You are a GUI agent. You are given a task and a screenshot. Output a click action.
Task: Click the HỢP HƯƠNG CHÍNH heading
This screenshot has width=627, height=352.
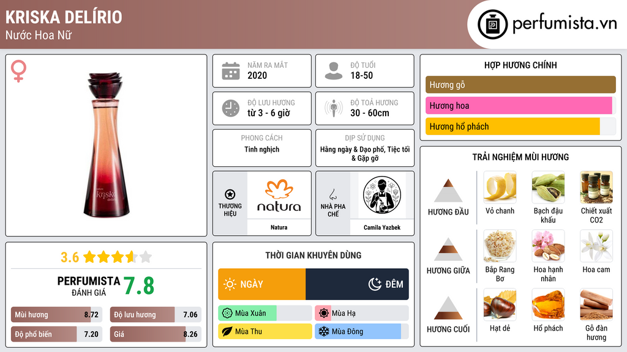[520, 65]
